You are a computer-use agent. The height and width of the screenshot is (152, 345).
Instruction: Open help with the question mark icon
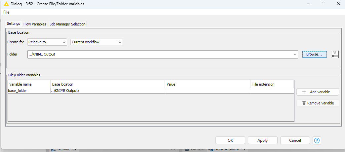click(317, 140)
